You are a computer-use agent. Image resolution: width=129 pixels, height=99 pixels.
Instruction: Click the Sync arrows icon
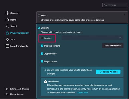click(7, 39)
